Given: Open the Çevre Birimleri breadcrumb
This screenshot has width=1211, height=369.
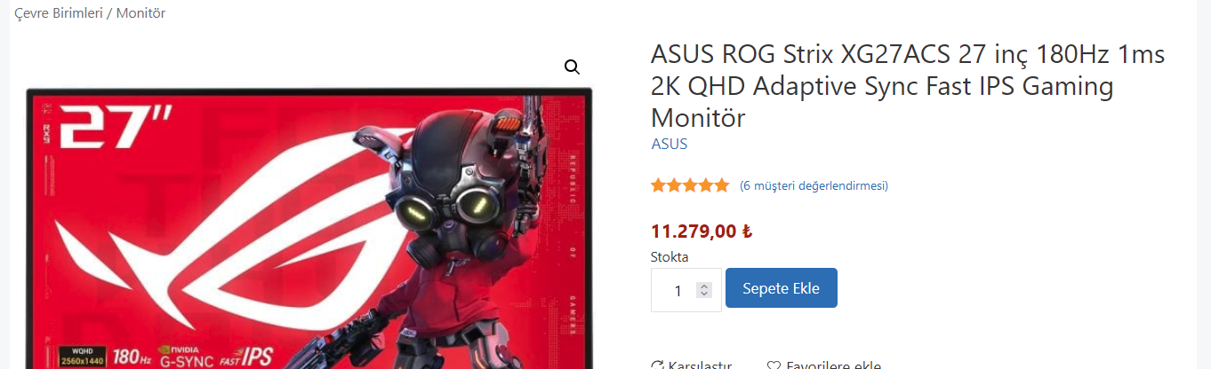Looking at the screenshot, I should click(x=59, y=13).
